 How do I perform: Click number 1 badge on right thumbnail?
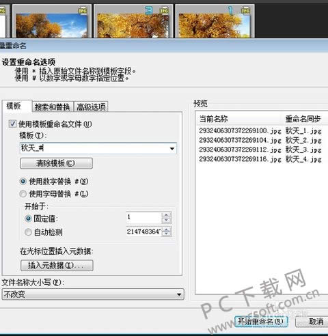tap(230, 10)
